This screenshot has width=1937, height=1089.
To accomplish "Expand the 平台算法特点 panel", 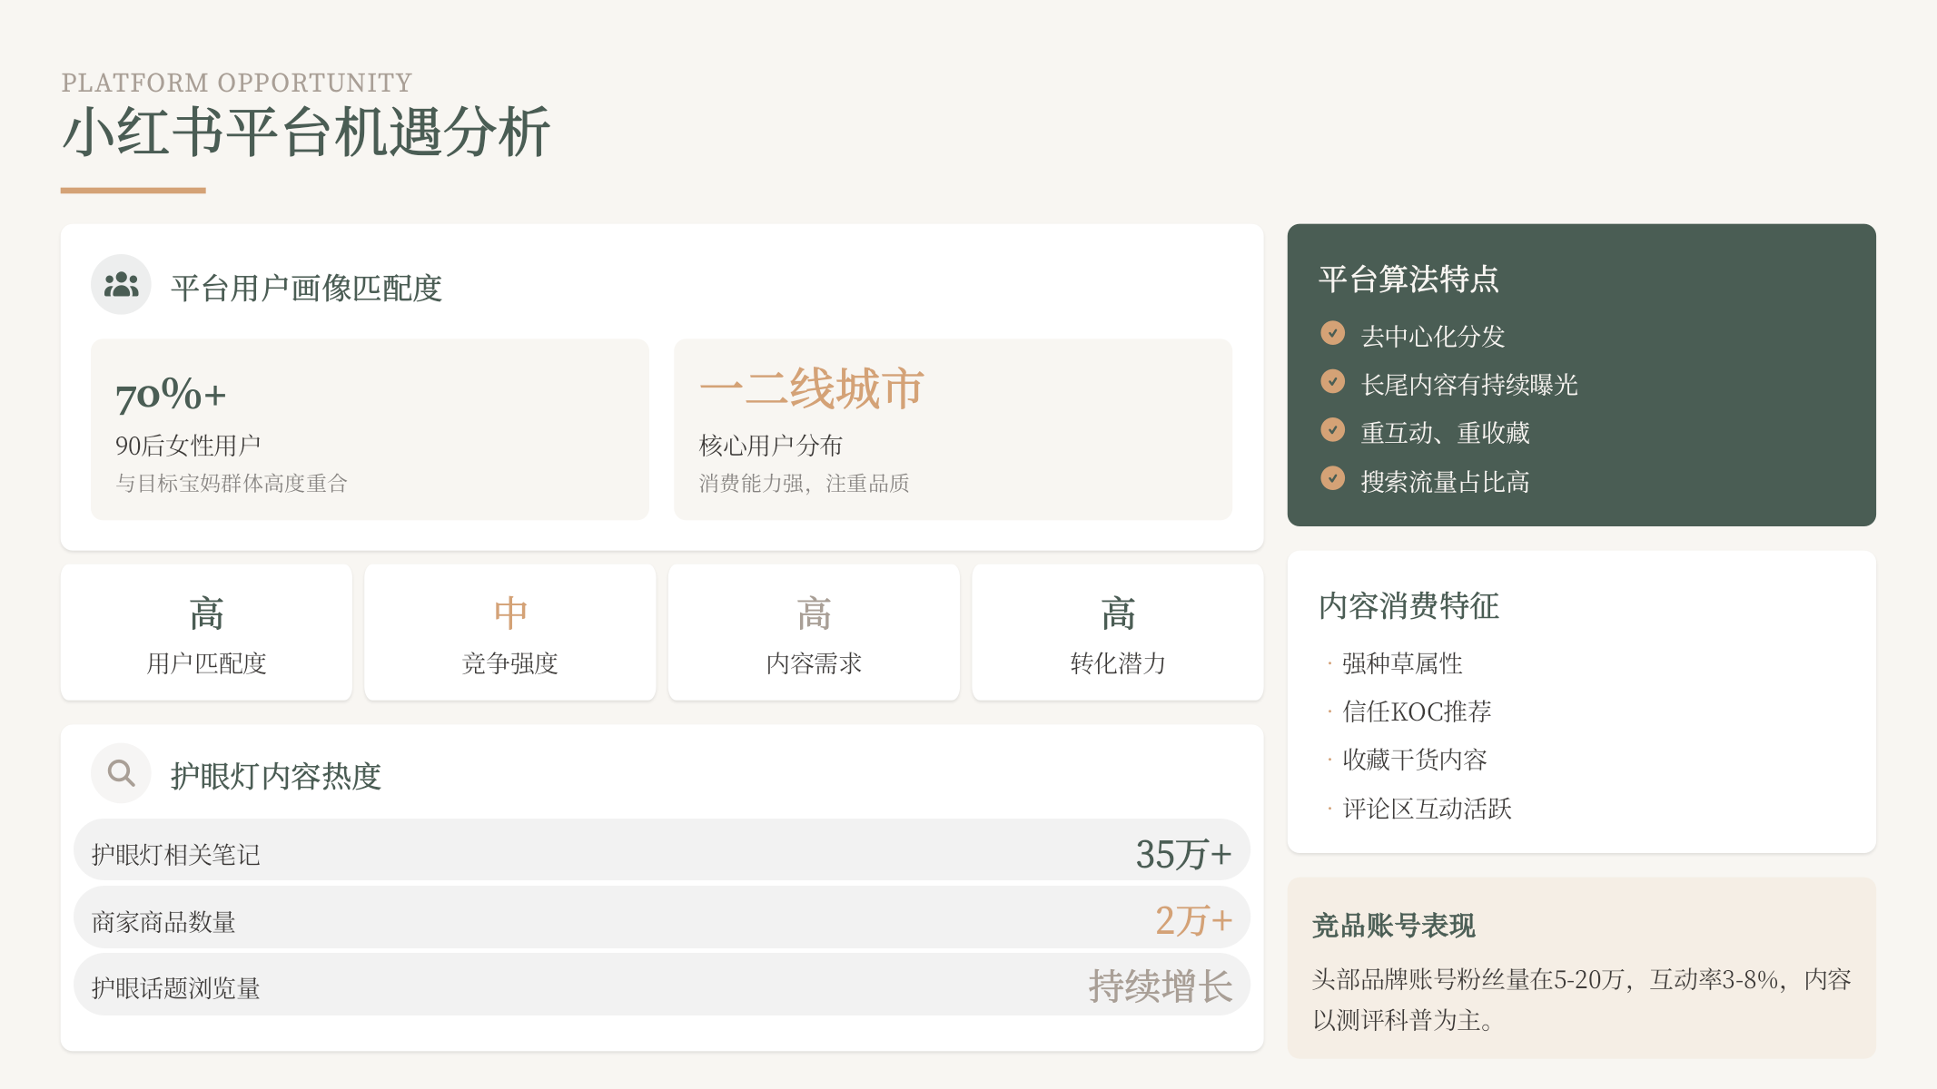I will pyautogui.click(x=1408, y=280).
